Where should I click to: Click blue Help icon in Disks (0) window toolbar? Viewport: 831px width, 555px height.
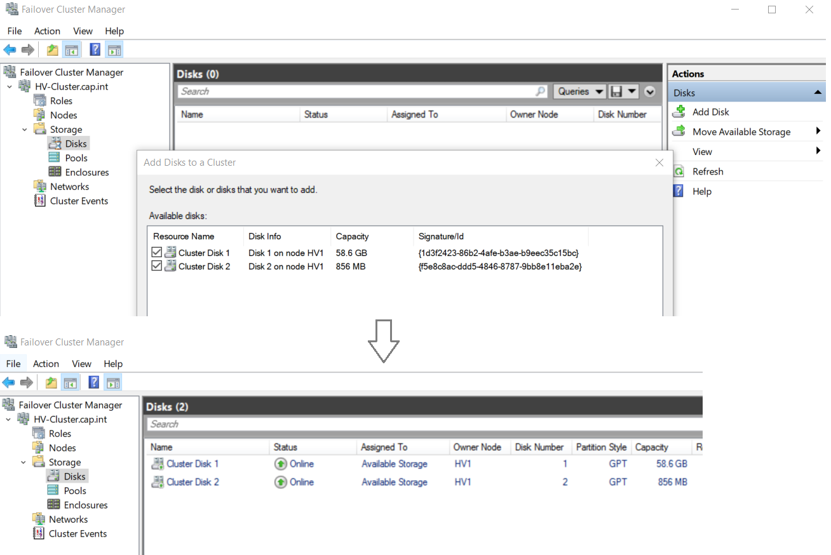[x=95, y=50]
